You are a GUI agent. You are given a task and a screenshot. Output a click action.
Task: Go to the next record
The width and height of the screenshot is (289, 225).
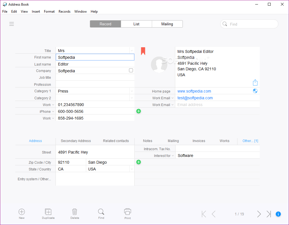pyautogui.click(x=259, y=214)
